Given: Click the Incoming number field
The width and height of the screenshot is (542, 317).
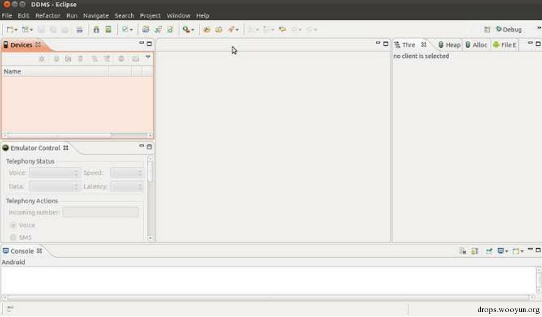Looking at the screenshot, I should [x=101, y=213].
